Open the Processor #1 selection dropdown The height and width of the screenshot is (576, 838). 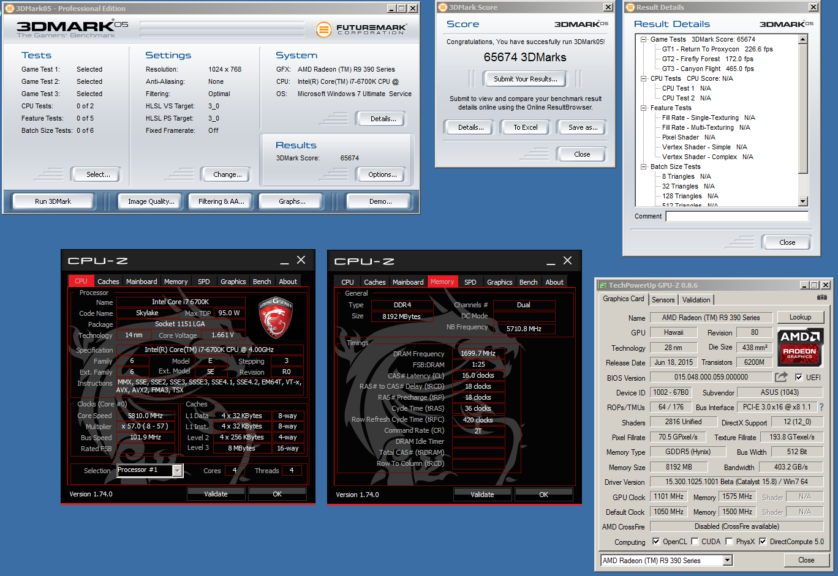177,470
